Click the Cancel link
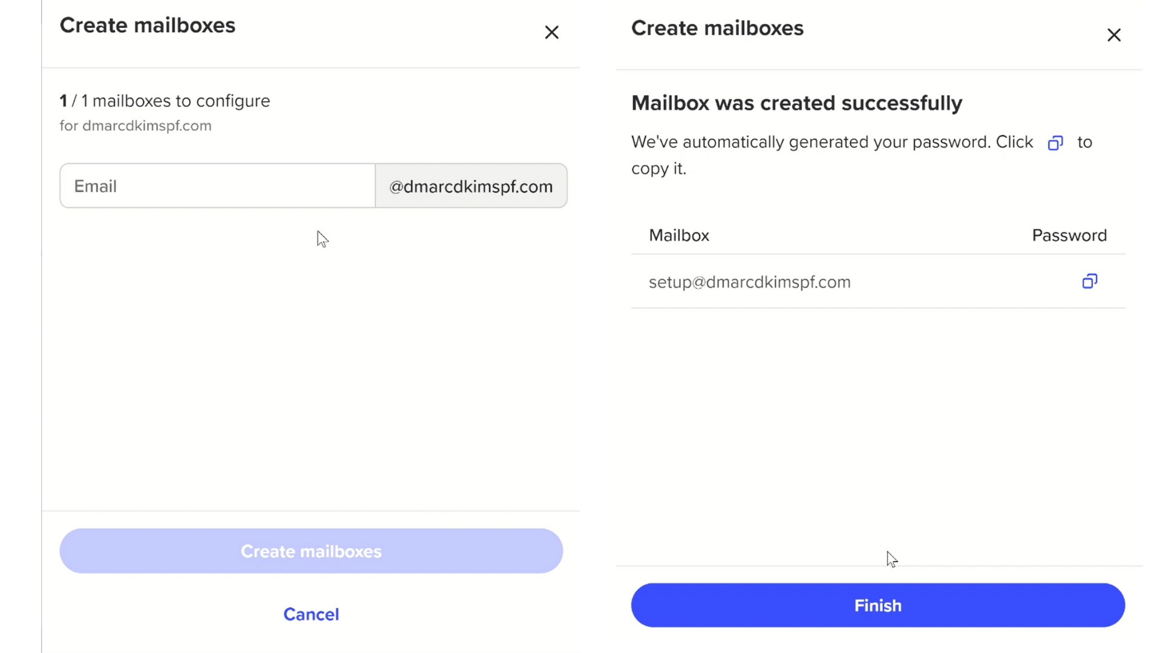 [x=311, y=614]
